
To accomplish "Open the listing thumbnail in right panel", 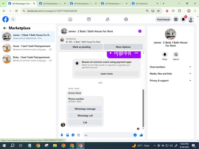I will click(170, 34).
